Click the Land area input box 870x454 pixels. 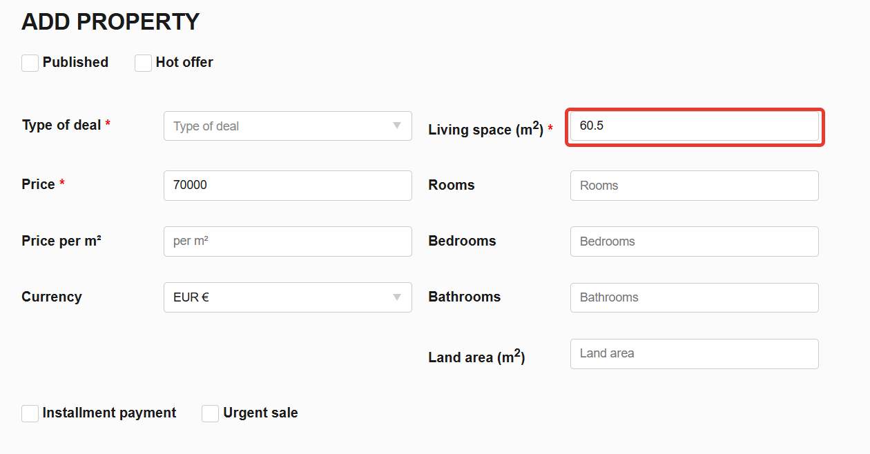[695, 353]
